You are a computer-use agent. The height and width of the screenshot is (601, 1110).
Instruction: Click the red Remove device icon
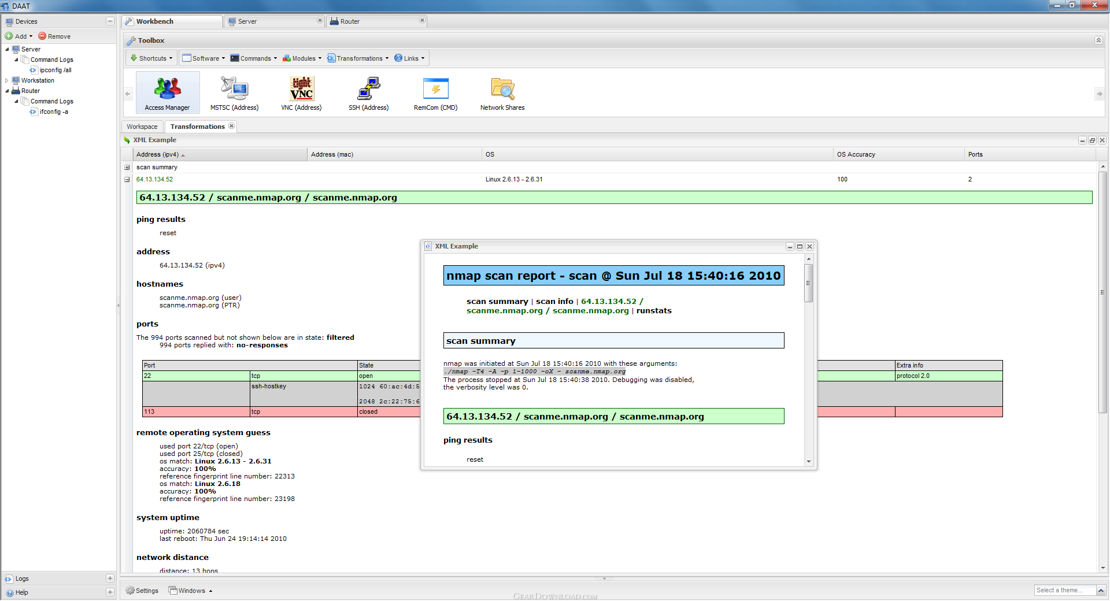(42, 36)
